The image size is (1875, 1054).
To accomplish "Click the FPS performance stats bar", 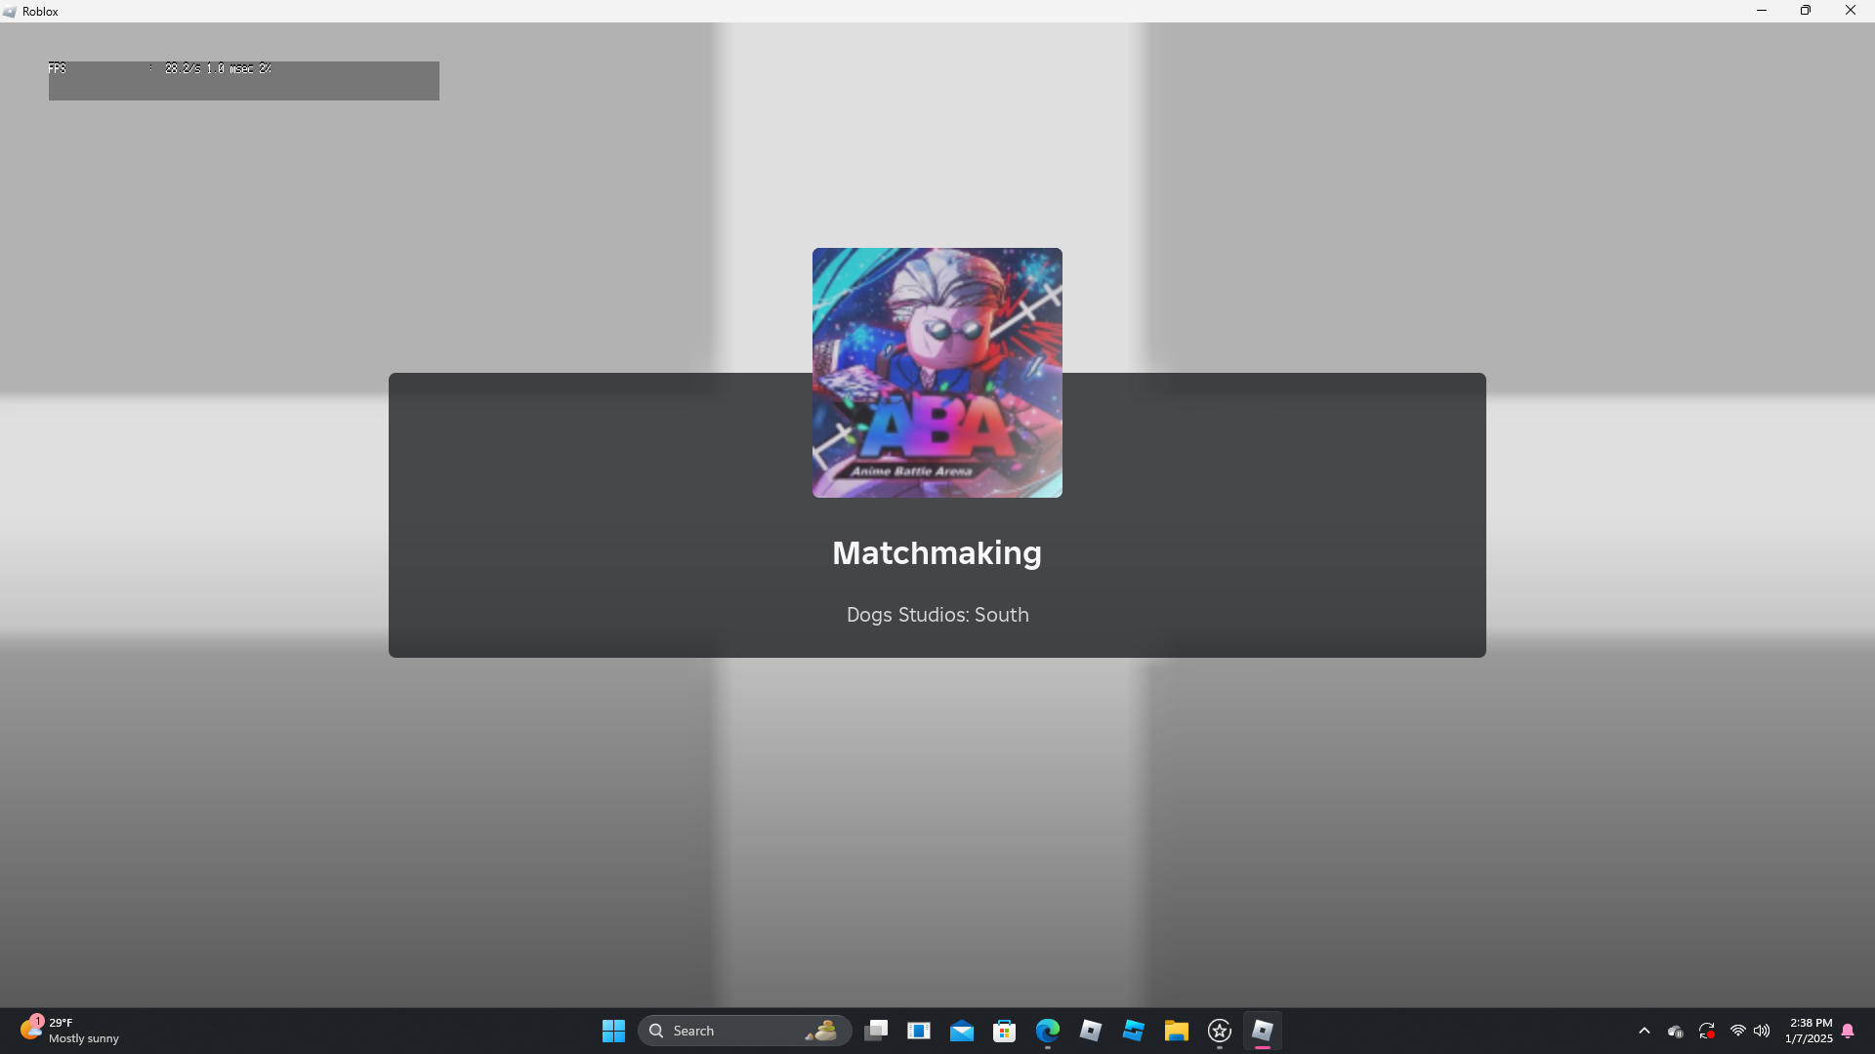I will point(243,80).
